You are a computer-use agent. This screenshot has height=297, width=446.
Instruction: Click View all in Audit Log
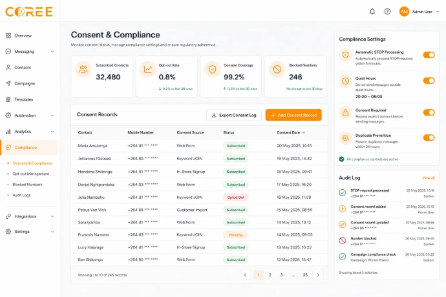pos(429,178)
